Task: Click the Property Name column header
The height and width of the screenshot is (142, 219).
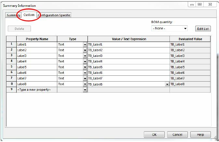Action: (37, 39)
